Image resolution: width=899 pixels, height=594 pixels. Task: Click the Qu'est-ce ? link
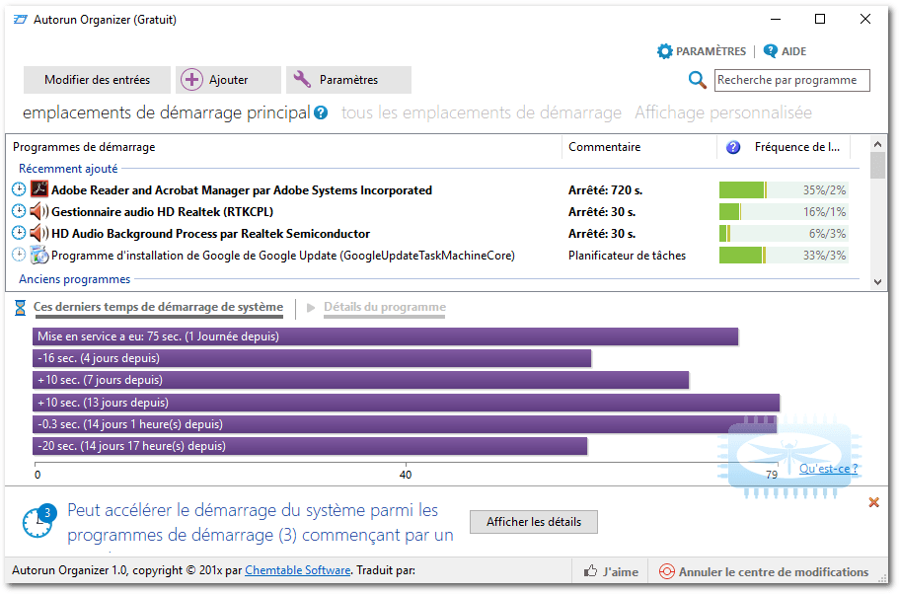829,469
